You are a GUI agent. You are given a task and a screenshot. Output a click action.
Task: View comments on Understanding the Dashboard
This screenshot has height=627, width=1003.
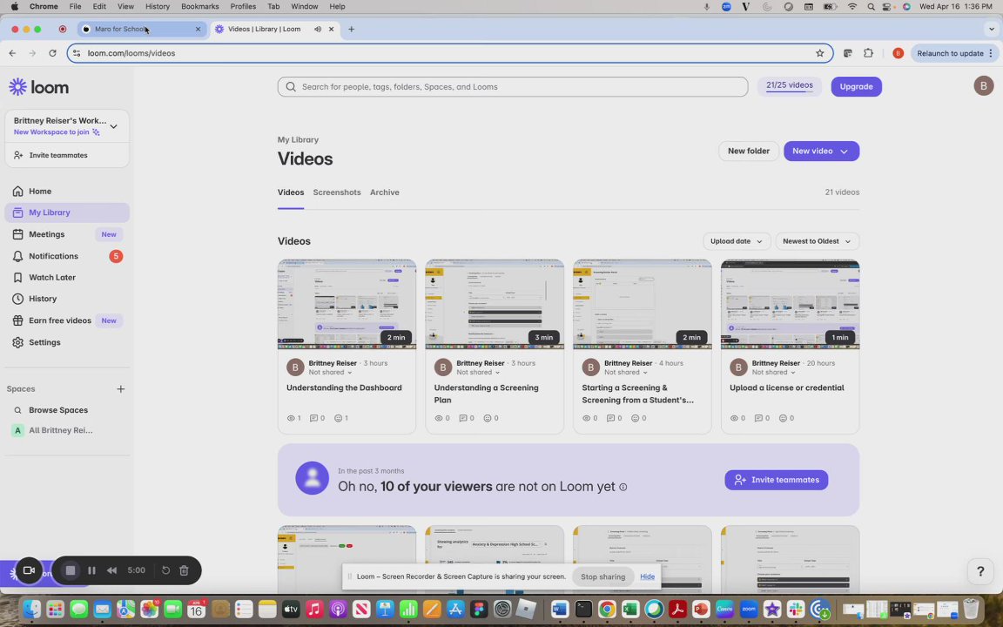coord(317,418)
